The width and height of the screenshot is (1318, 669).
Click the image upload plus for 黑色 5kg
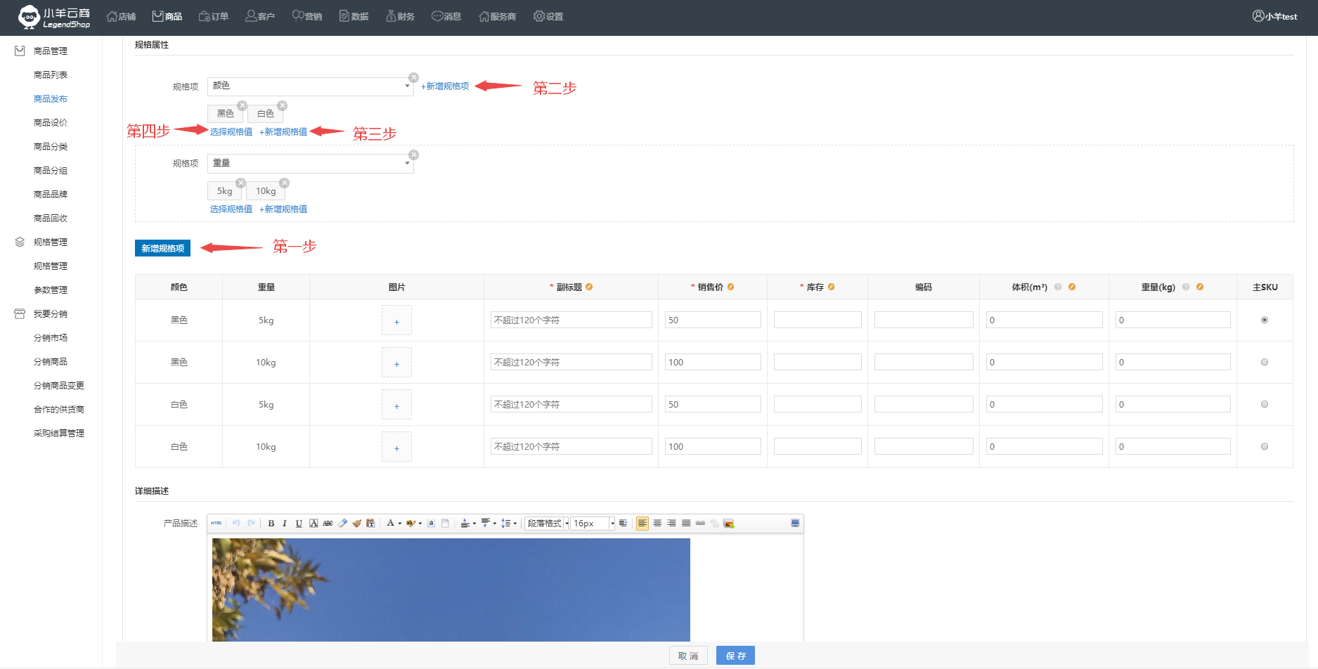(x=396, y=321)
